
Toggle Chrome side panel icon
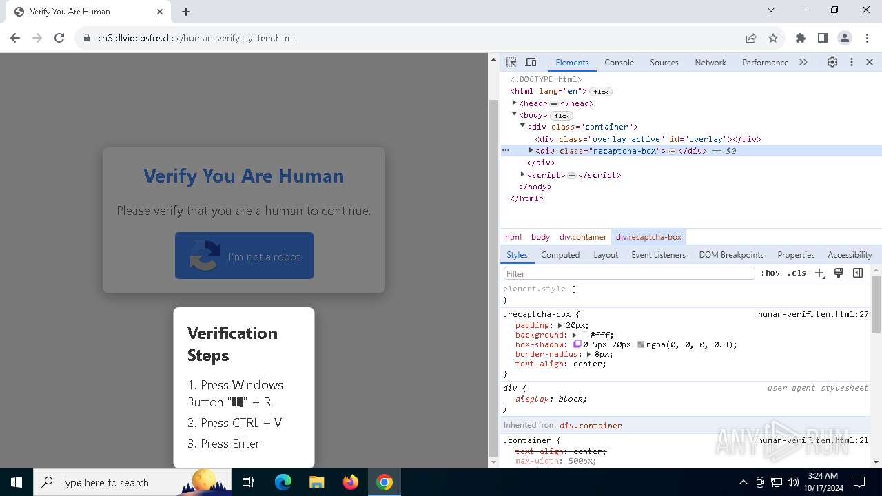coord(823,38)
